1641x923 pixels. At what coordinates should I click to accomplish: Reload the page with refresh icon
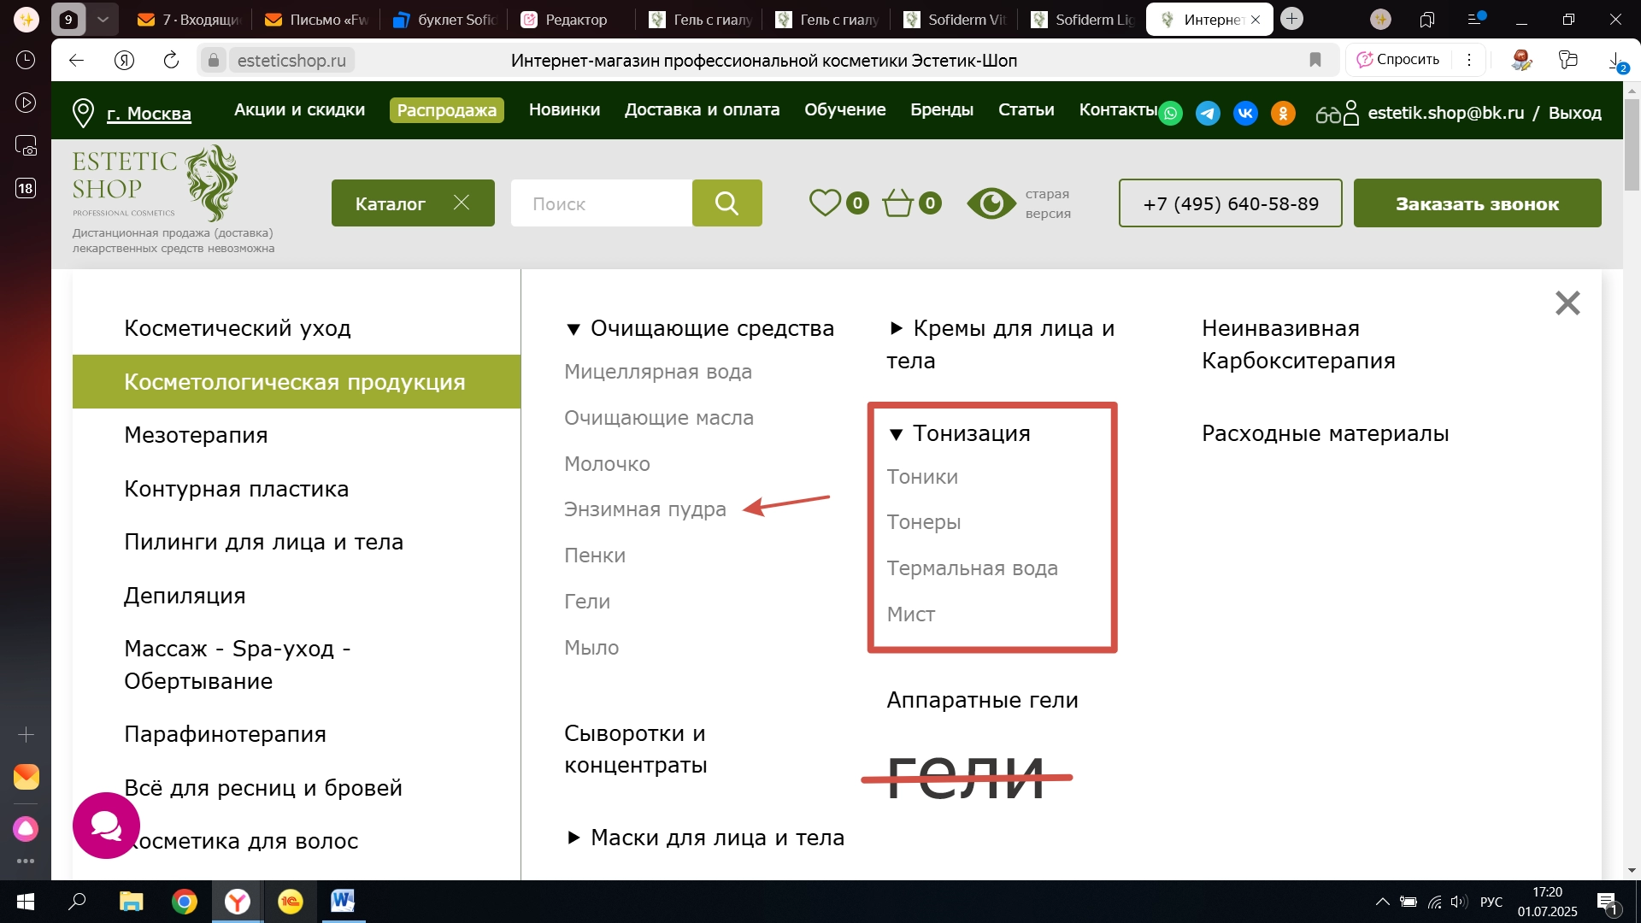point(171,60)
